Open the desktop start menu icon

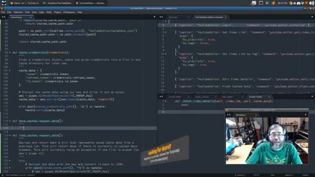3,3
